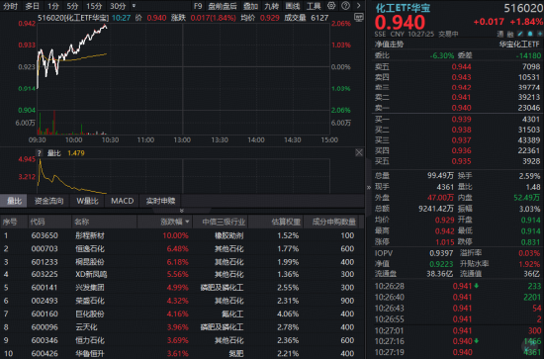The image size is (544, 359).
Task: Select the 恒力石化 row
Action: [181, 340]
